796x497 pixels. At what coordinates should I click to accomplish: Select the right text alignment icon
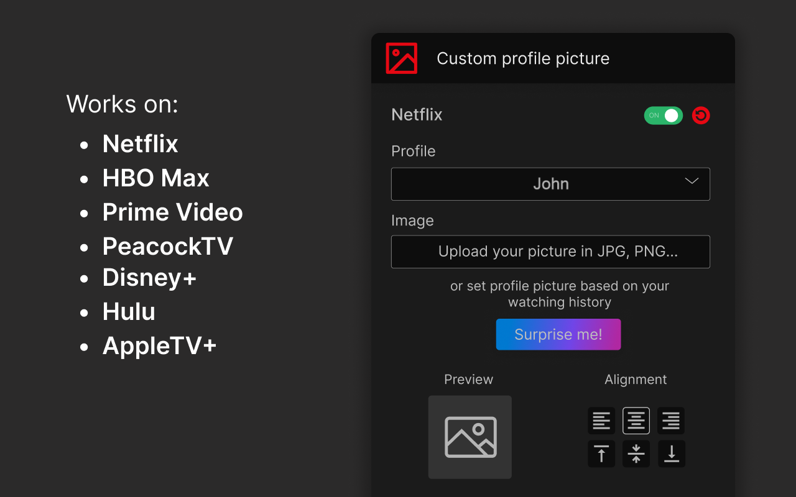tap(670, 421)
